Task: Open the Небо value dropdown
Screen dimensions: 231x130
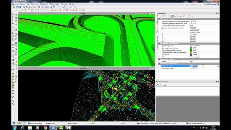Action: (204, 57)
